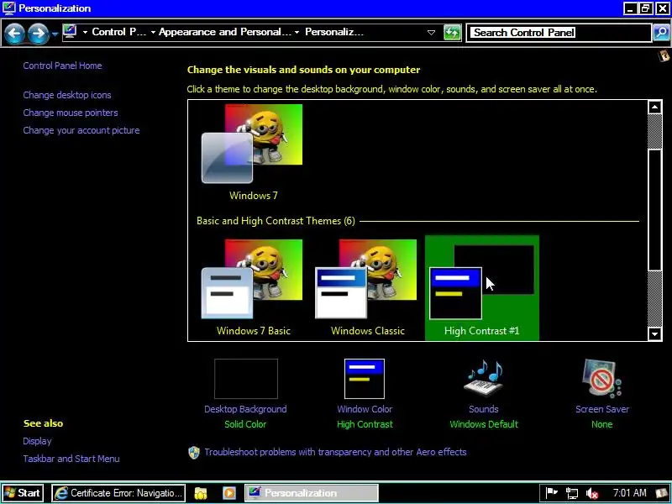Click Solid Color text under Desktop Background
The height and width of the screenshot is (504, 672).
pyautogui.click(x=245, y=424)
